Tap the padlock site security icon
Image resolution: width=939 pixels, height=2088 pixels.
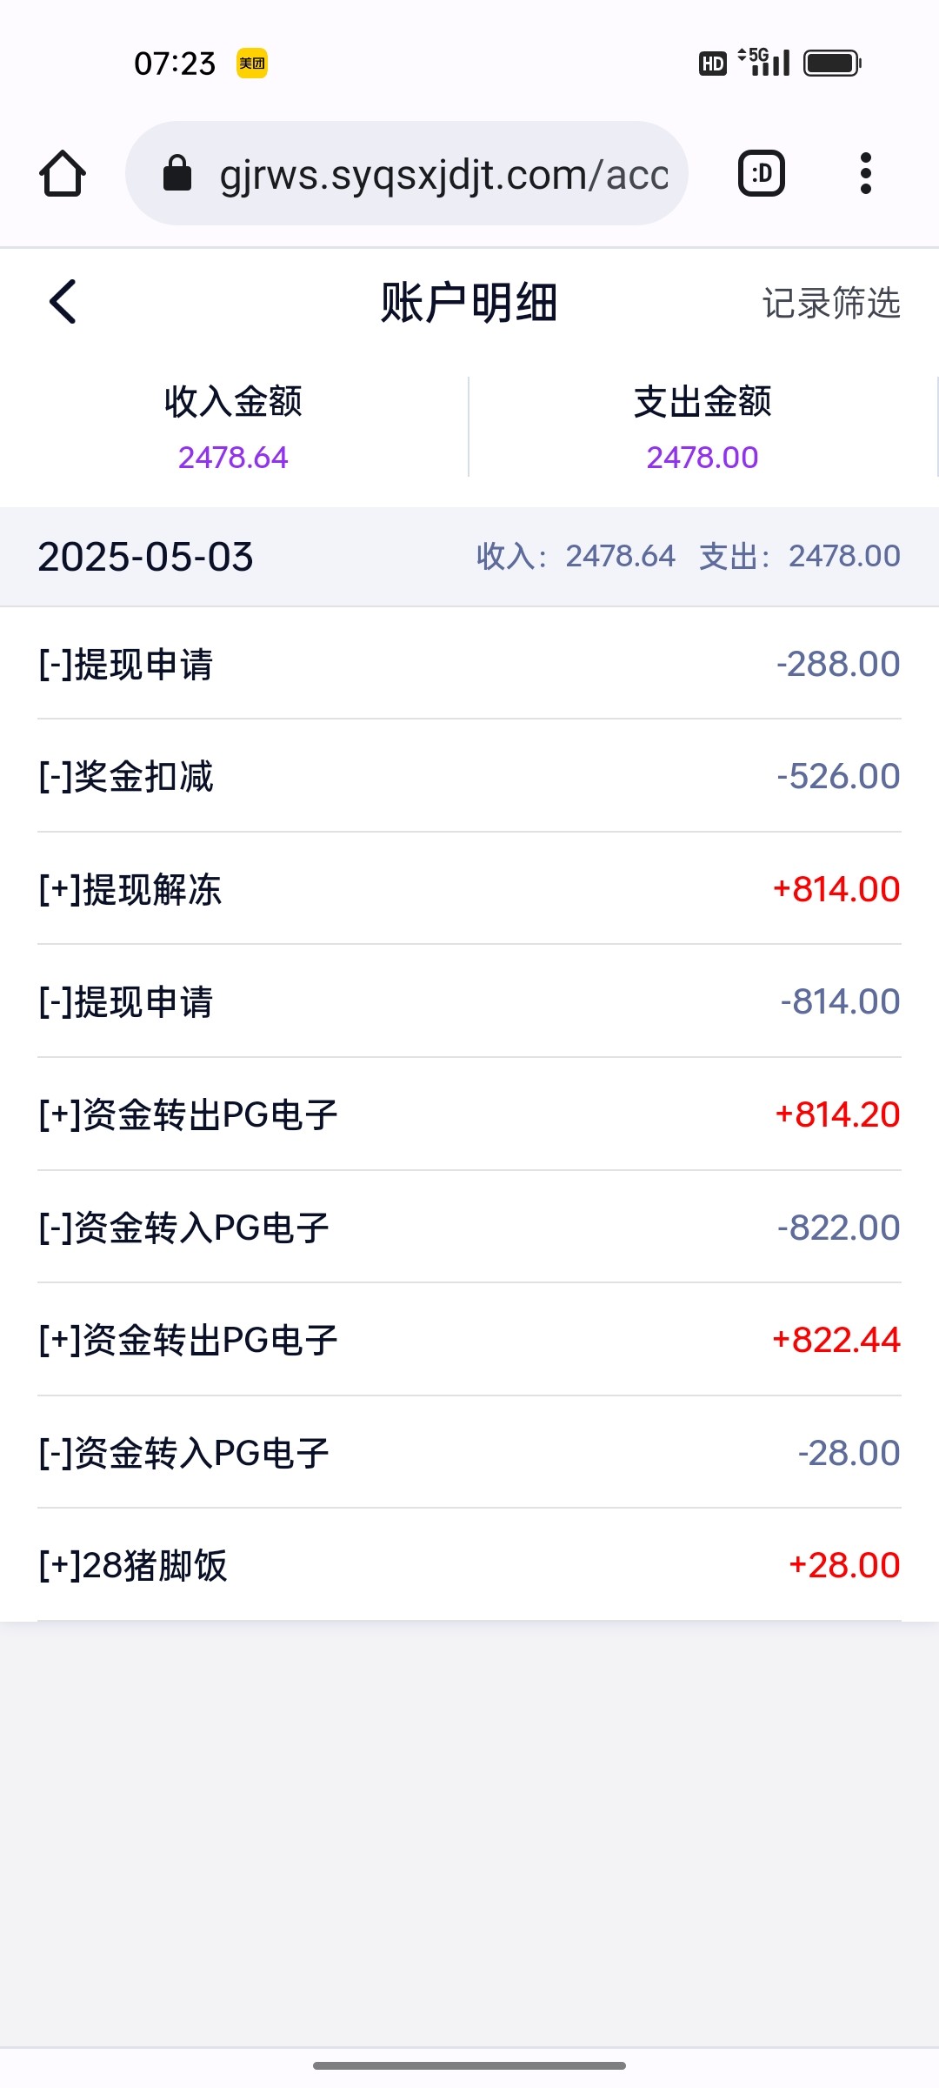[177, 173]
